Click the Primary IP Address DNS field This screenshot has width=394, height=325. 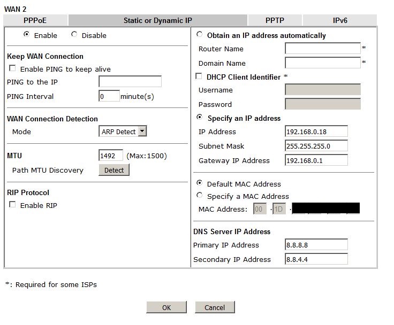[316, 244]
